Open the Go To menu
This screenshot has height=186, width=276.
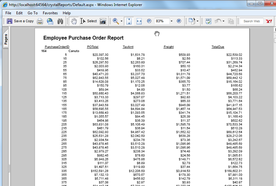tap(33, 13)
